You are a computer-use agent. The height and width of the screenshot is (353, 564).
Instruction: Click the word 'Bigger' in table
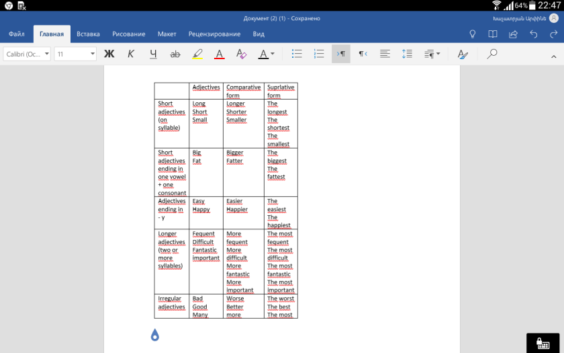(x=235, y=153)
